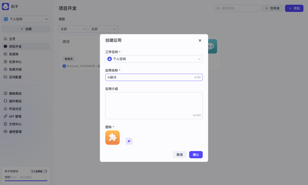This screenshot has height=185, width=308.
Task: Open 模板商店 from the sidebar
Action: 26,93
